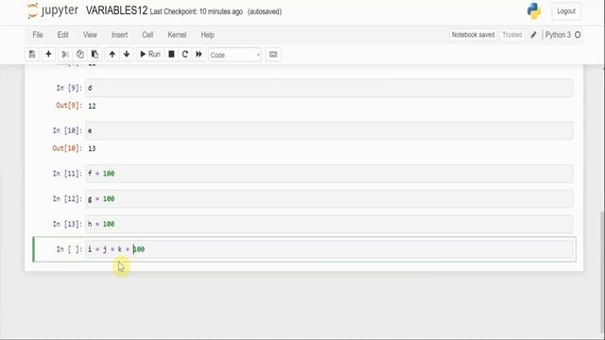Open the command palette keyboard icon

click(273, 55)
